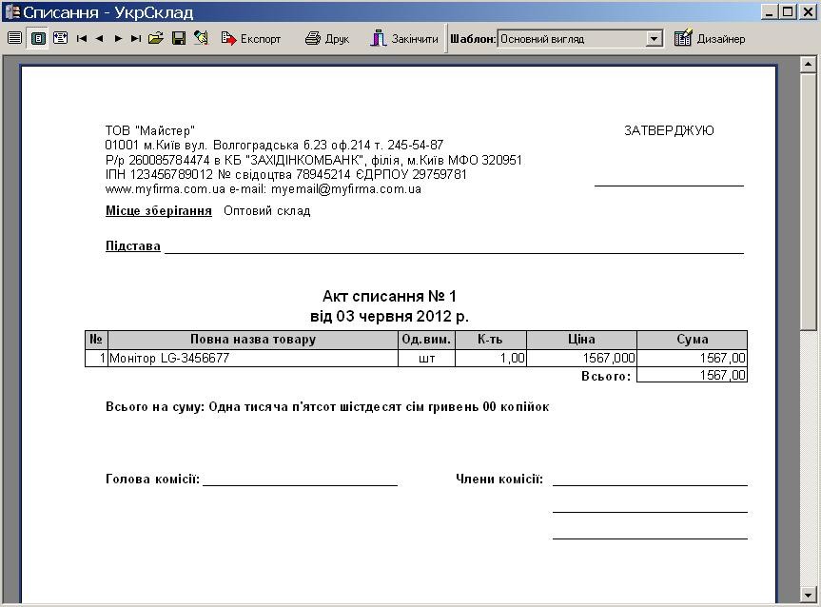
Task: Click the vertical scrollbar up arrow
Action: [808, 65]
